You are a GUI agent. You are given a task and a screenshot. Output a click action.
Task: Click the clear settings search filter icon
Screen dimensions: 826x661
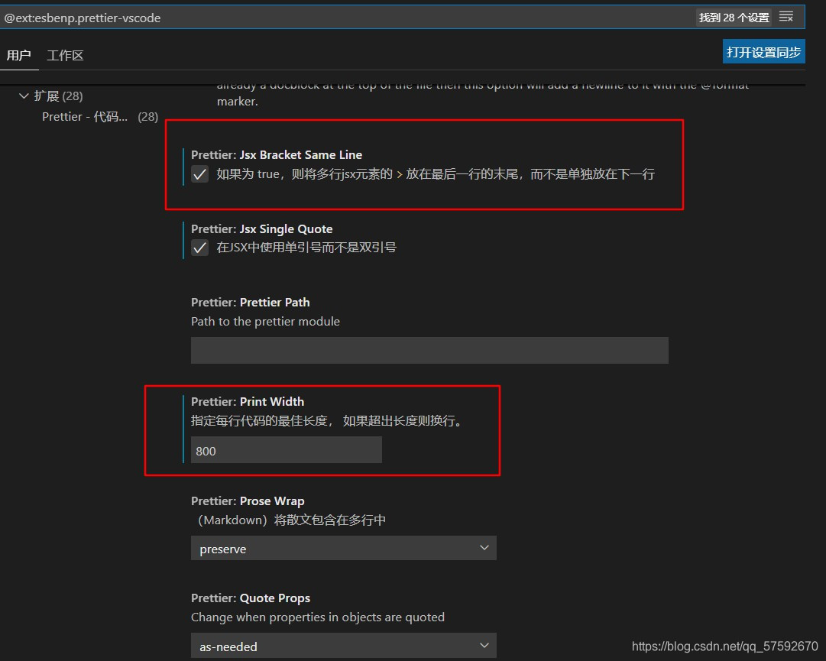point(786,17)
